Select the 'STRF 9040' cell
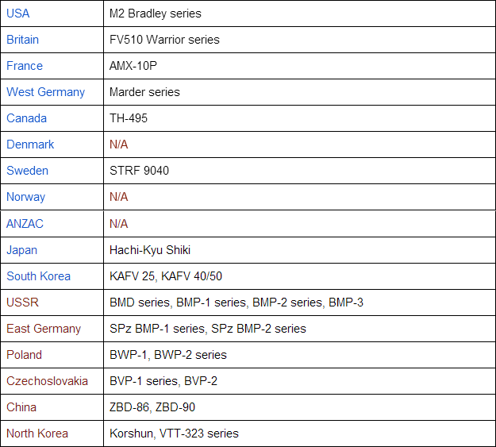 coord(299,171)
